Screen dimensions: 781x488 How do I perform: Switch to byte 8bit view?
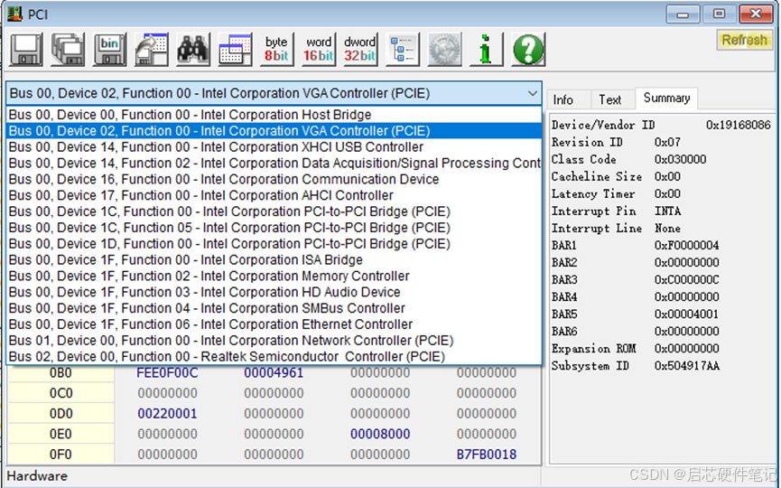click(x=277, y=50)
